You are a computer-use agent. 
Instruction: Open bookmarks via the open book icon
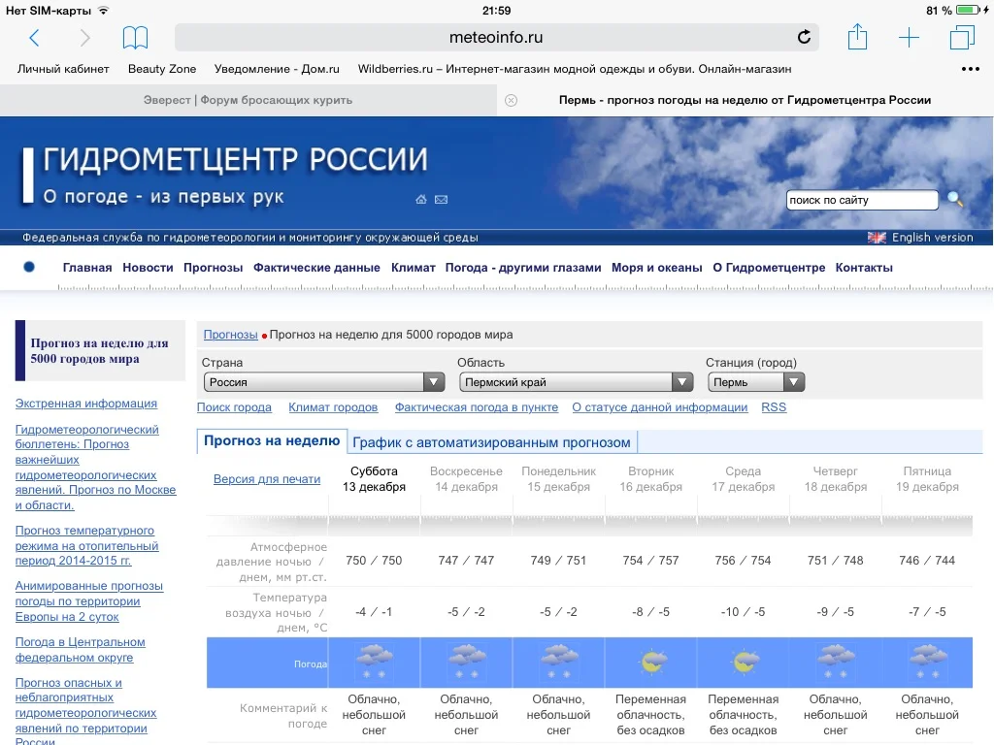(137, 35)
